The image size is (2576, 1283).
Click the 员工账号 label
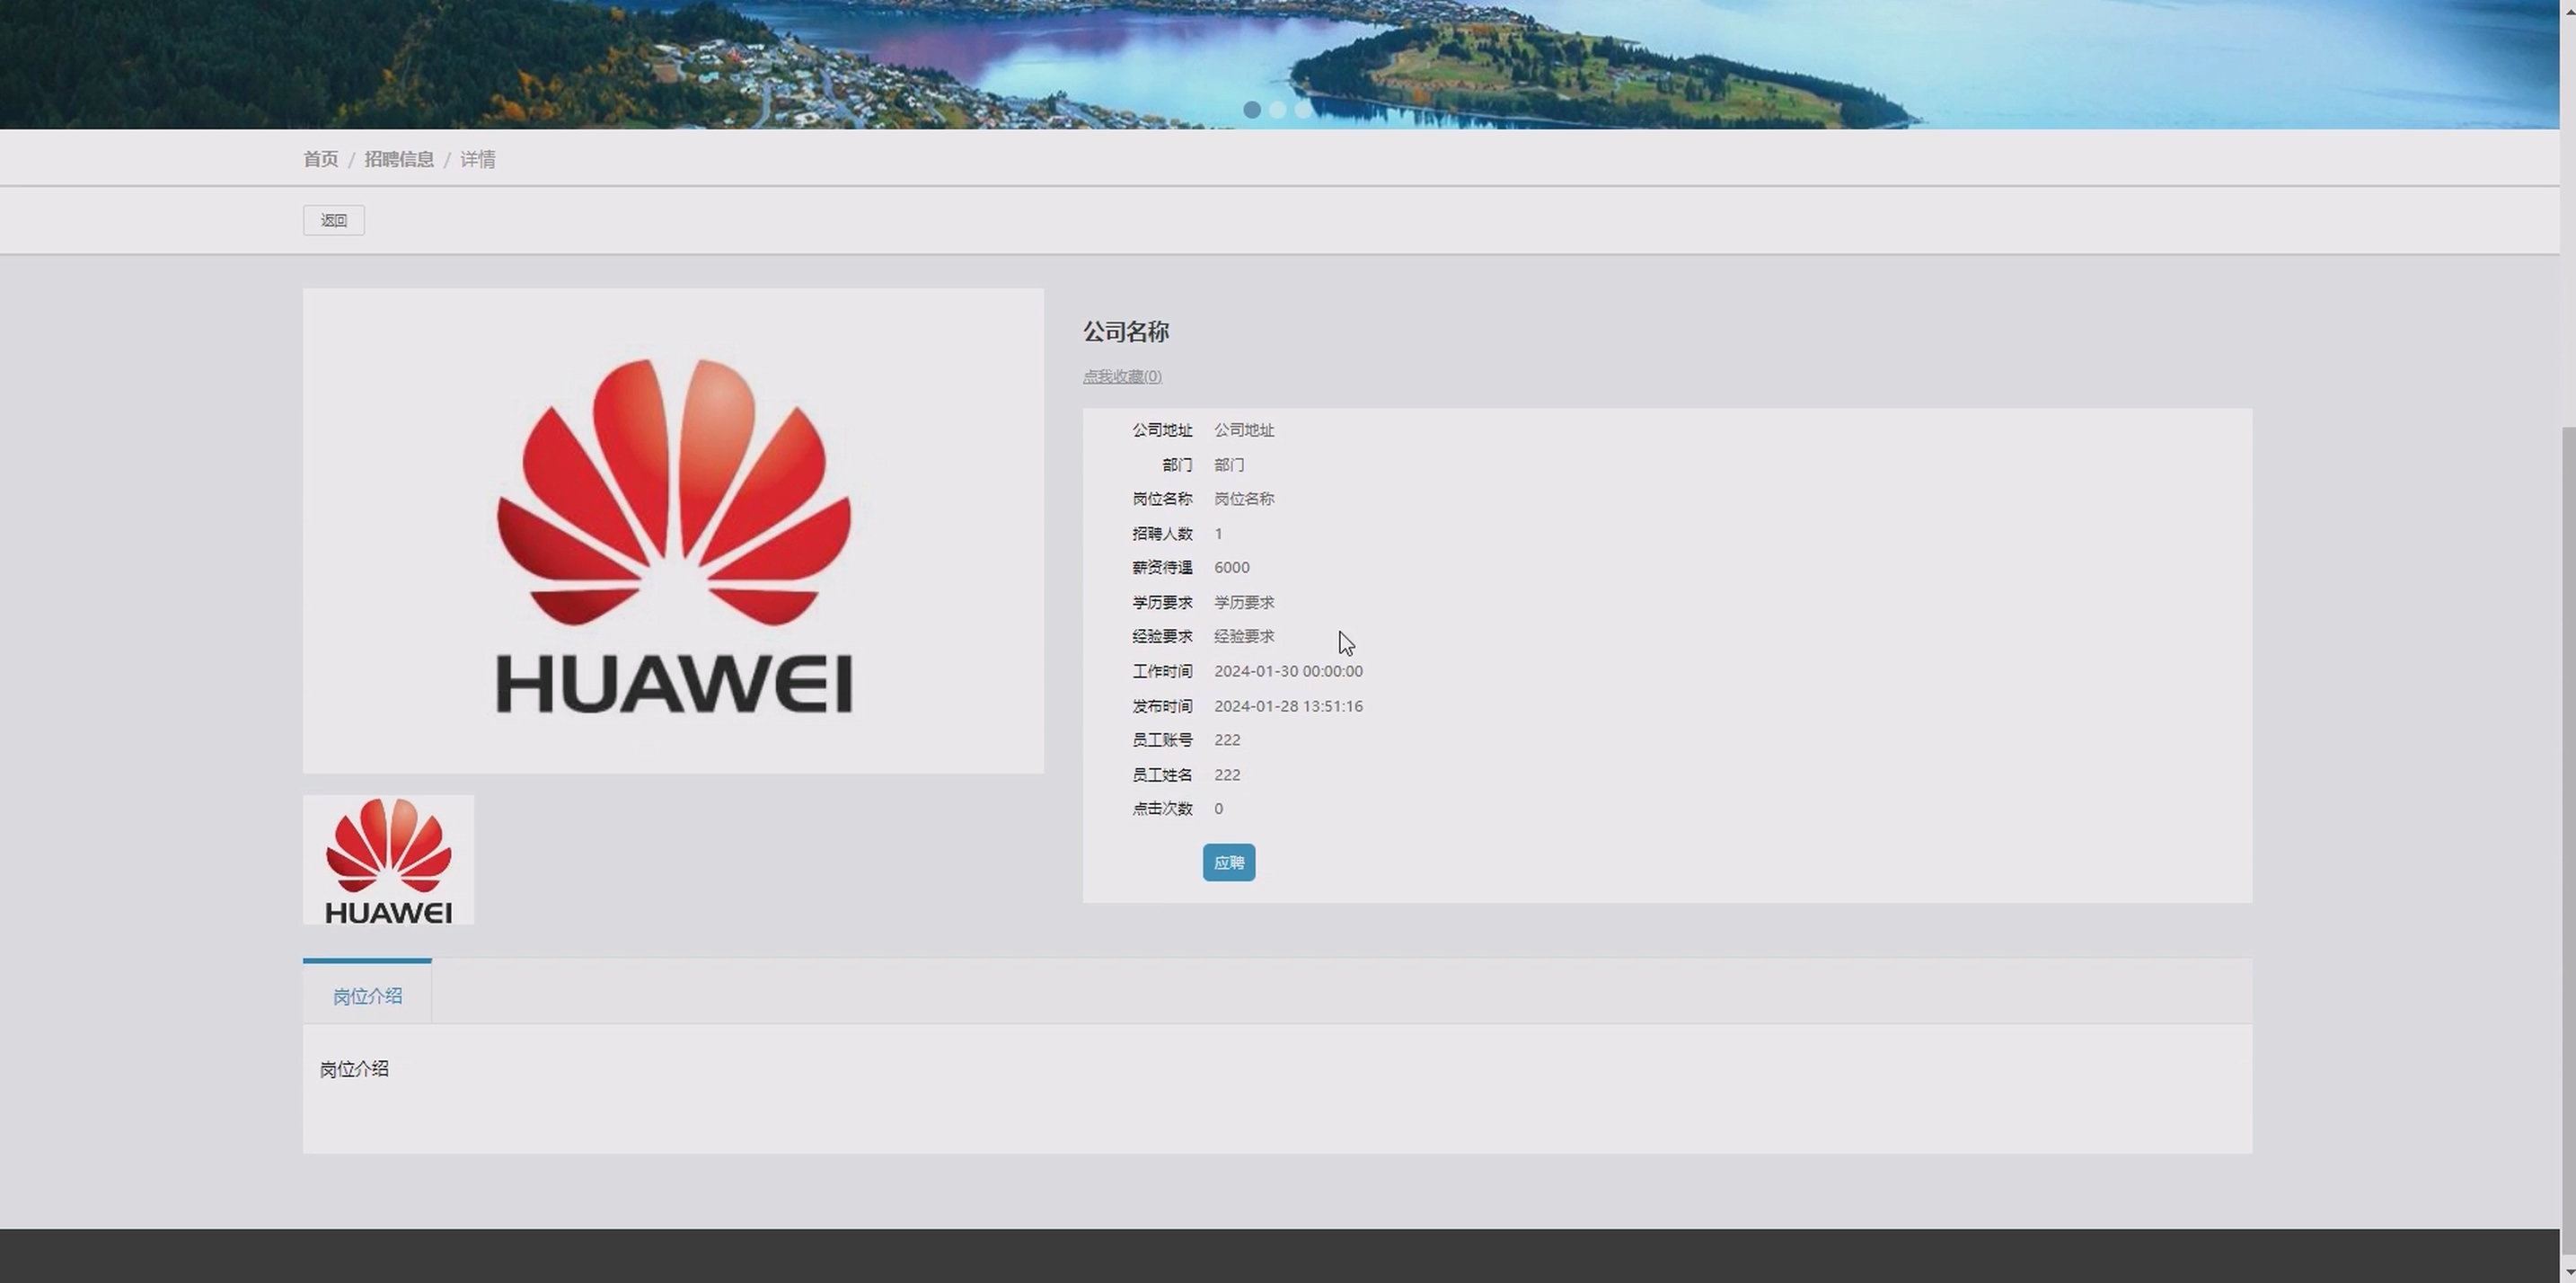point(1162,740)
